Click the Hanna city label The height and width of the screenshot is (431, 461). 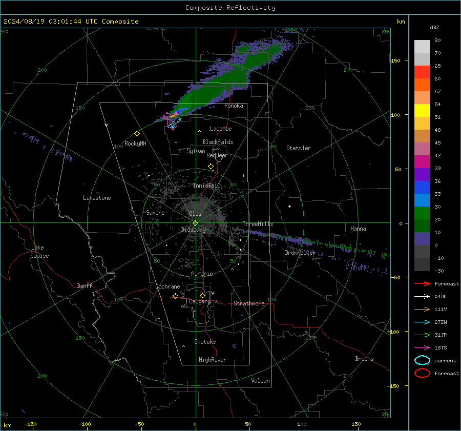click(358, 229)
